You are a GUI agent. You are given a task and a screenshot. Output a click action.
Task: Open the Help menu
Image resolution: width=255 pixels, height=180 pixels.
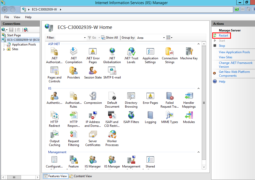[x=28, y=17]
